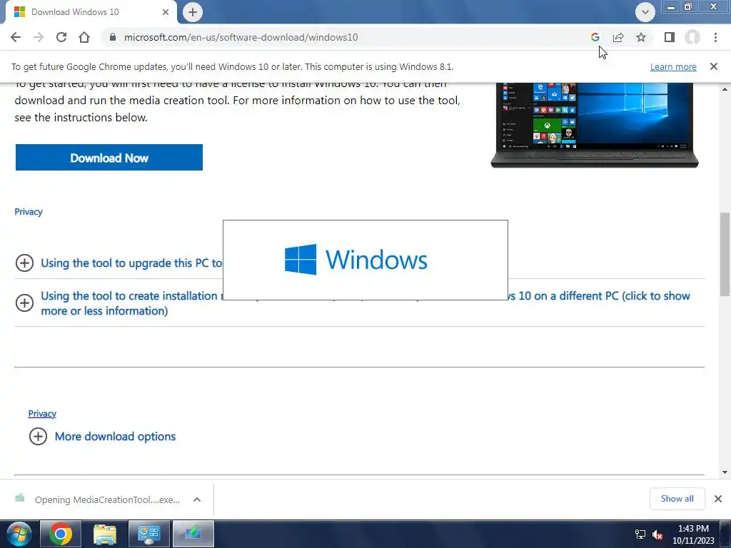This screenshot has width=731, height=548.
Task: Bookmark this tab with the star
Action: pos(641,37)
